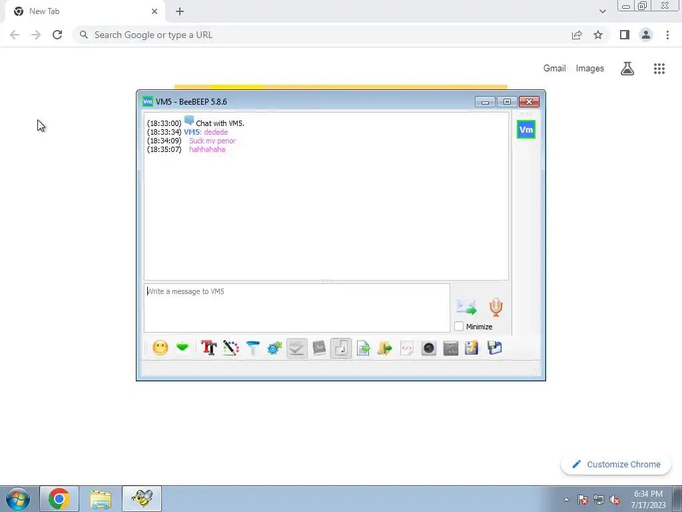
Task: Open the Chrome side panel
Action: click(625, 35)
